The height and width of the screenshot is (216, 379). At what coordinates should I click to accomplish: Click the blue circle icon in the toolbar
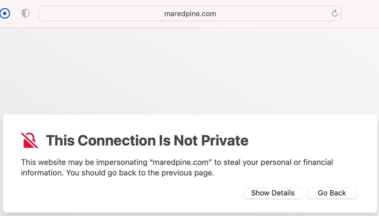tap(5, 14)
